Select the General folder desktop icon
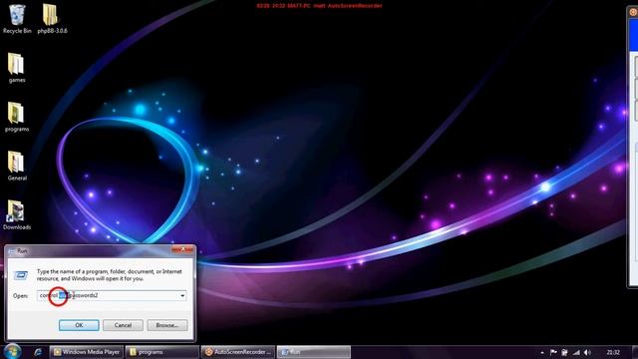 pos(17,167)
